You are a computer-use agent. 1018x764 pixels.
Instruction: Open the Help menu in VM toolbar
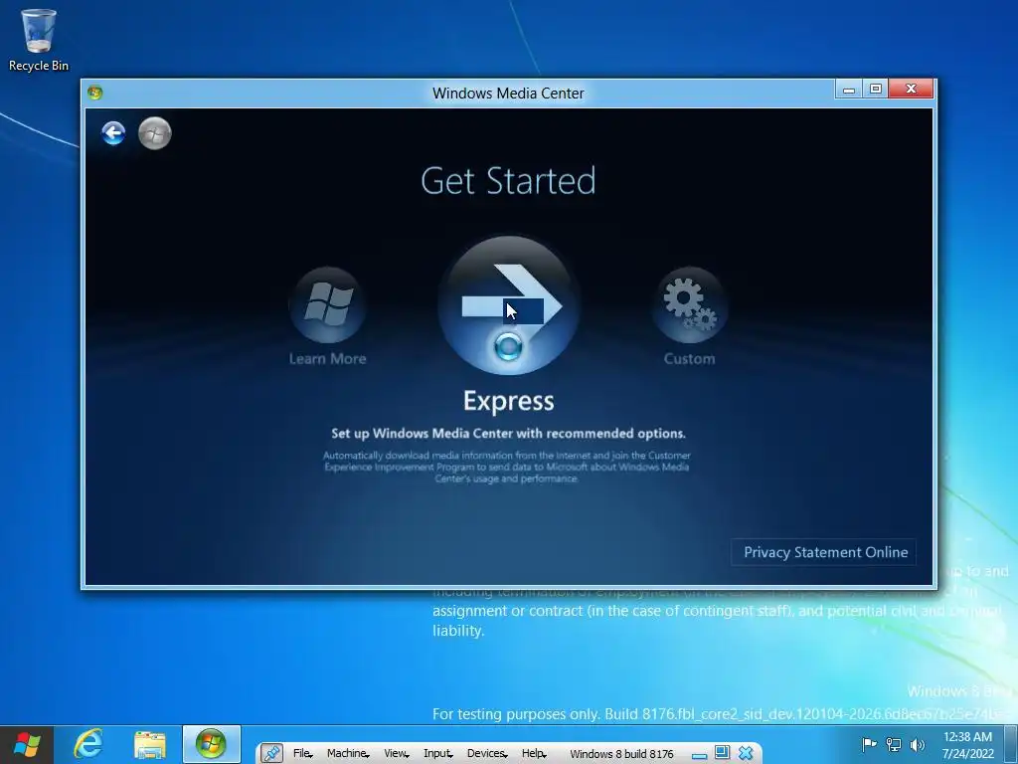point(534,753)
